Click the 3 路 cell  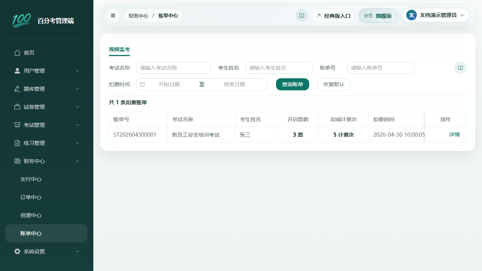(298, 134)
